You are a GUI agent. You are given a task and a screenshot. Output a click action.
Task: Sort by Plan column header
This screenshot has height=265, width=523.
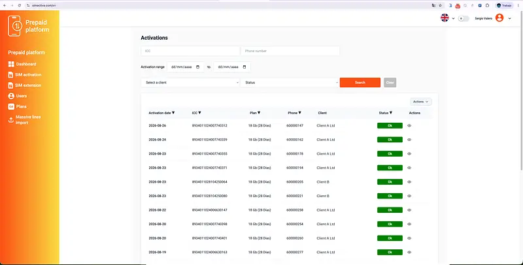[255, 113]
